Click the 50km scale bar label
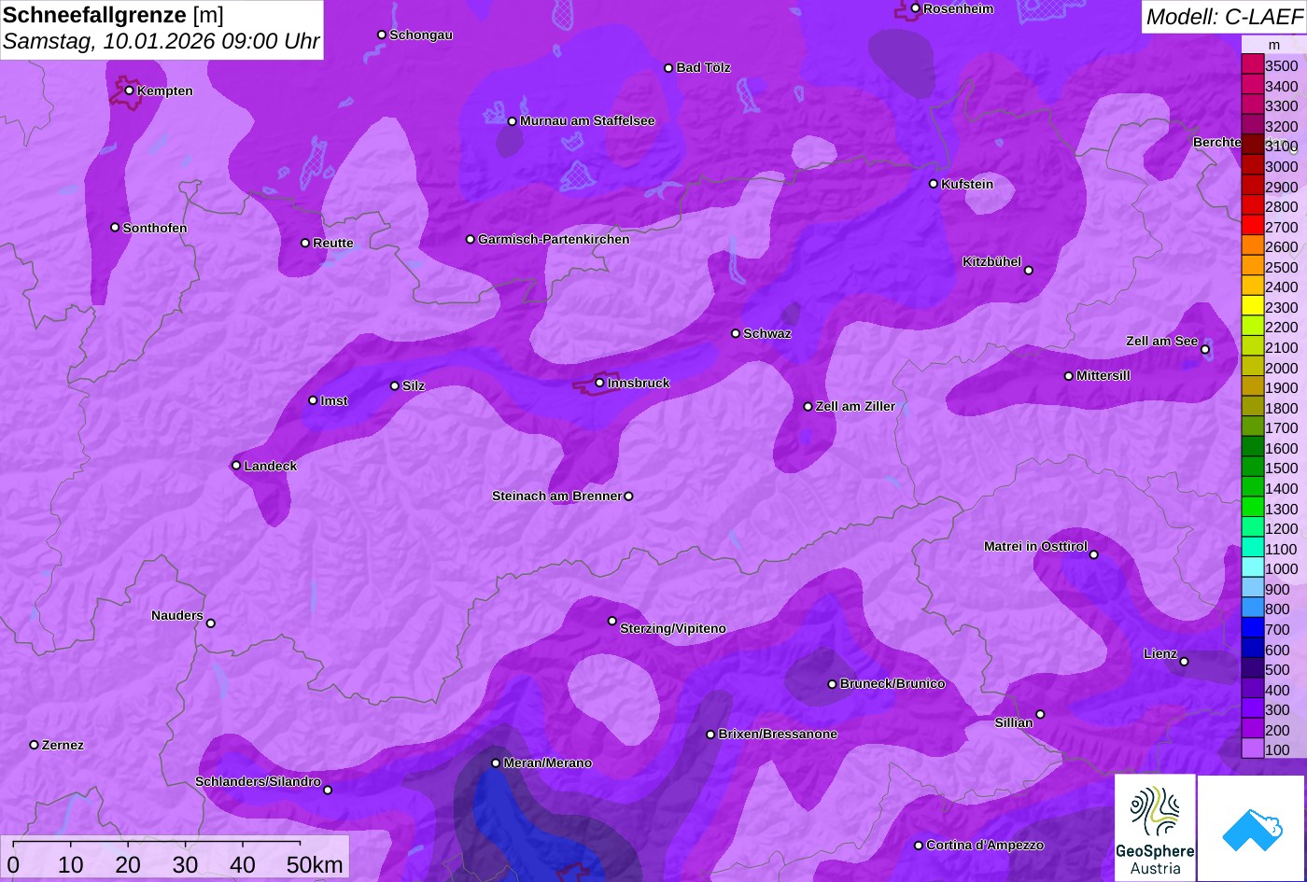 pos(315,865)
